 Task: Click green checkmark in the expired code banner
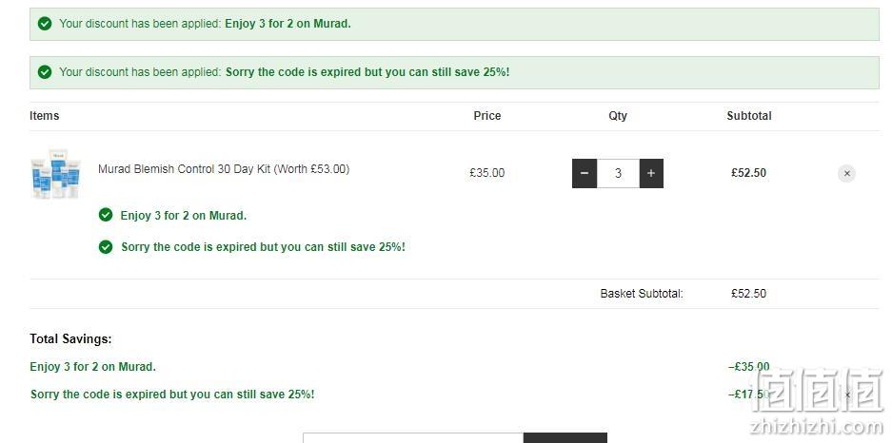pos(45,72)
